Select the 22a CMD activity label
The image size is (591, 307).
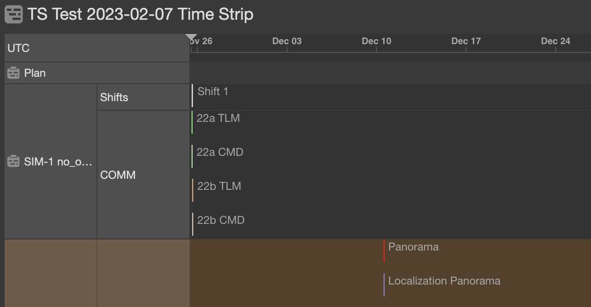pos(220,152)
